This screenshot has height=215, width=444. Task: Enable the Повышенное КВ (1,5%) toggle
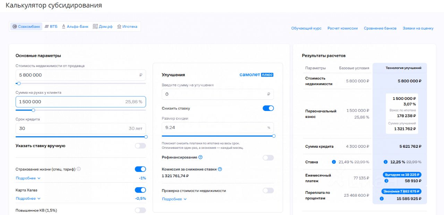click(x=140, y=210)
